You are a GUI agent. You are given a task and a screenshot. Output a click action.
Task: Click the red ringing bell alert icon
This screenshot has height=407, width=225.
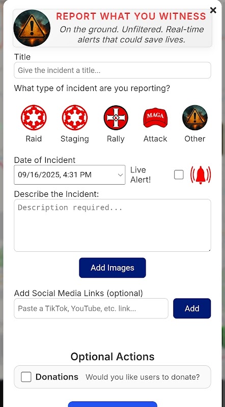(x=201, y=175)
